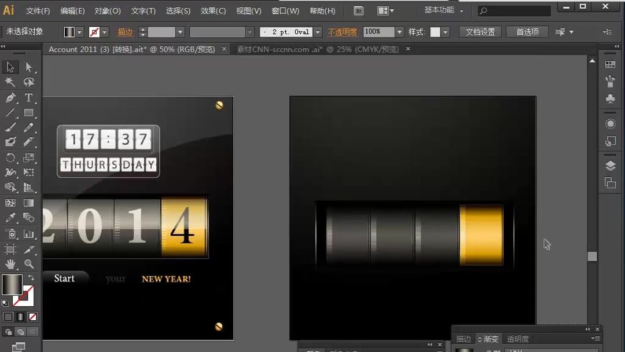Select the Selection tool
The width and height of the screenshot is (625, 352).
pyautogui.click(x=9, y=67)
